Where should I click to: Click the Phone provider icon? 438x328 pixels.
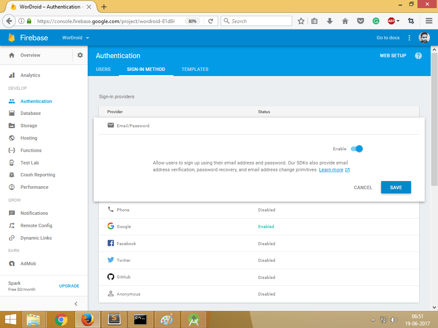(111, 209)
